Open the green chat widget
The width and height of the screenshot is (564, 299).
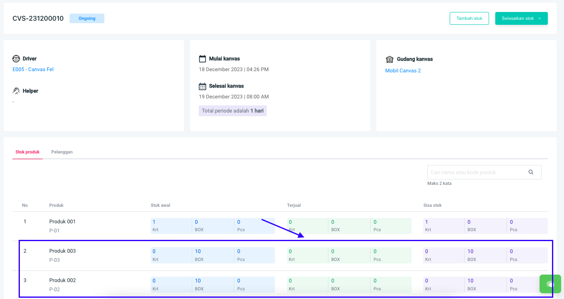tap(550, 284)
